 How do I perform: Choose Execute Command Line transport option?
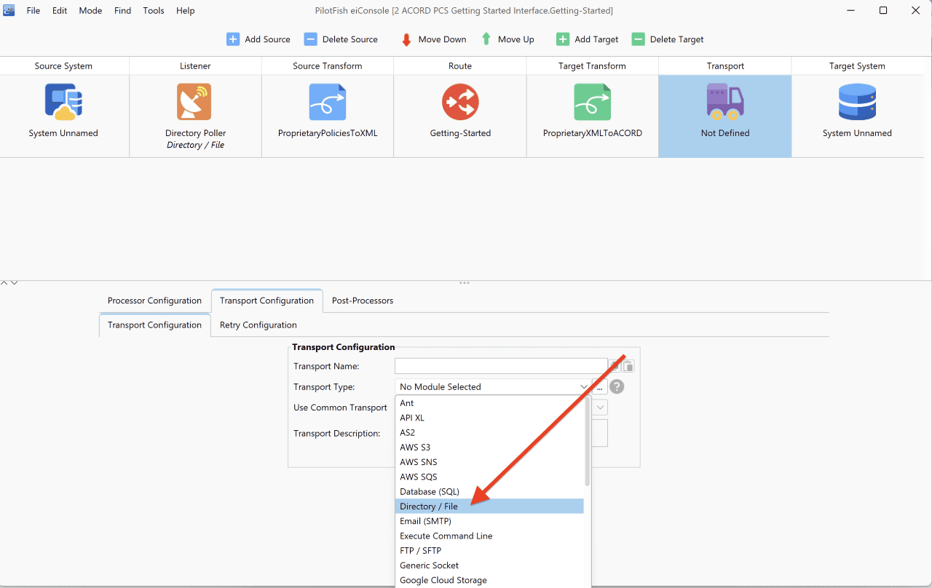pos(489,536)
